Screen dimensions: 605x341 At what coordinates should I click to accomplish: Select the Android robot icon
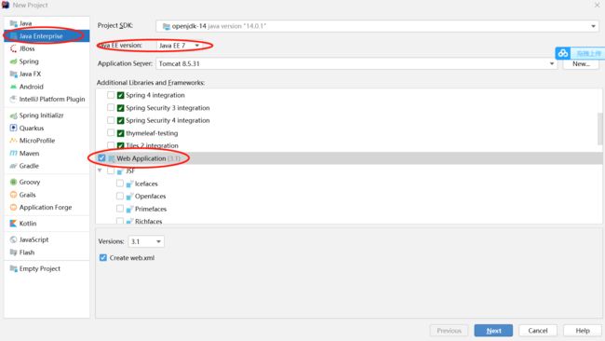click(14, 87)
